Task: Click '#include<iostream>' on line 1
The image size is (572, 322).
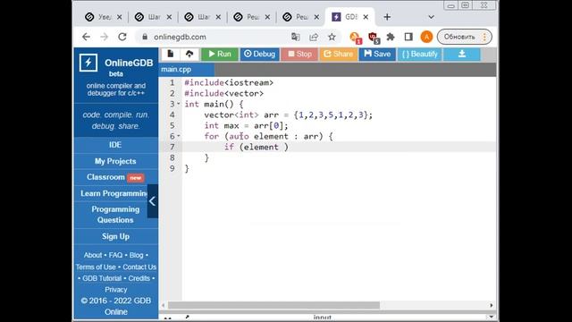Action: point(229,83)
